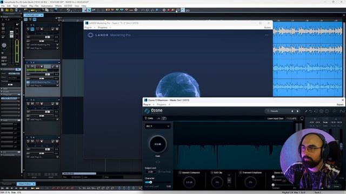Open Plug-in menu in LANDR window
346x194 pixels.
tap(88, 27)
